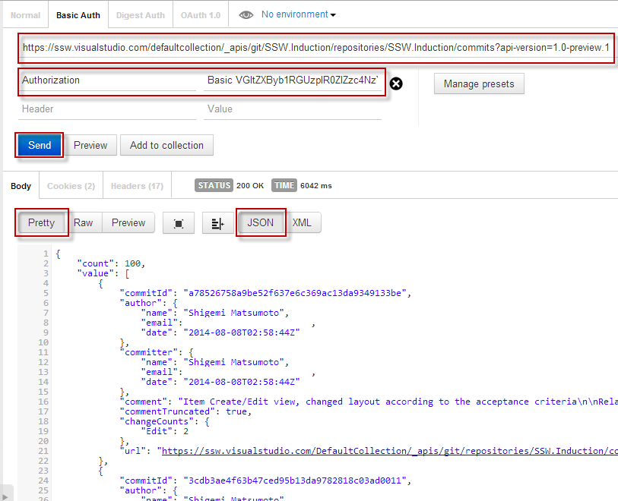Select the OAuth 1.0 tab

(x=201, y=15)
